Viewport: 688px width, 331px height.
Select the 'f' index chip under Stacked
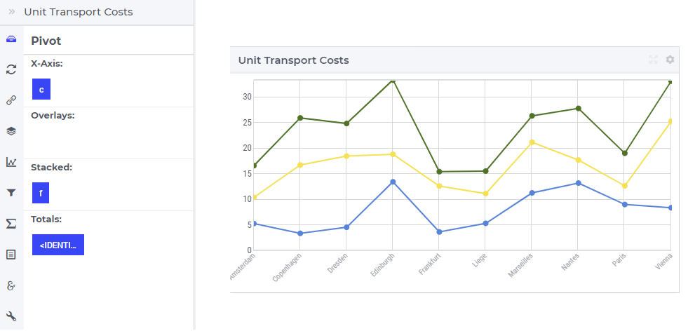(41, 193)
